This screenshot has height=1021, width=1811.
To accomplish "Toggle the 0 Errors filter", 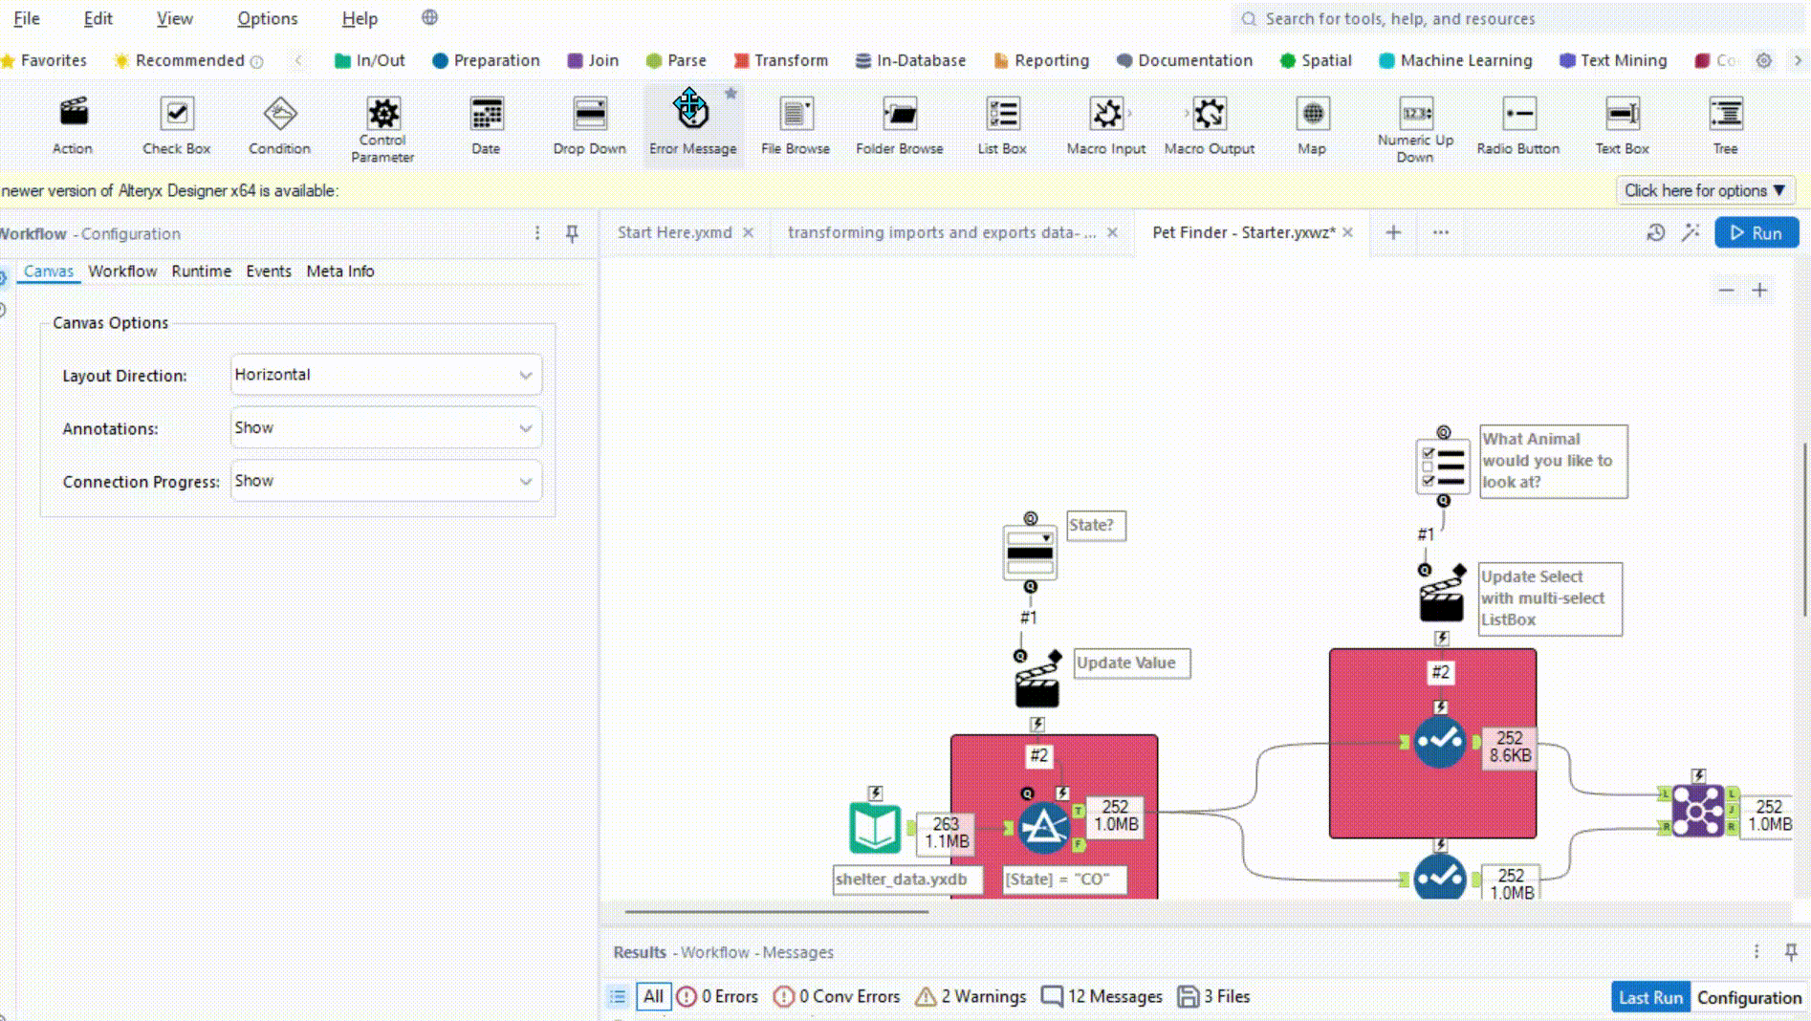I will [717, 997].
